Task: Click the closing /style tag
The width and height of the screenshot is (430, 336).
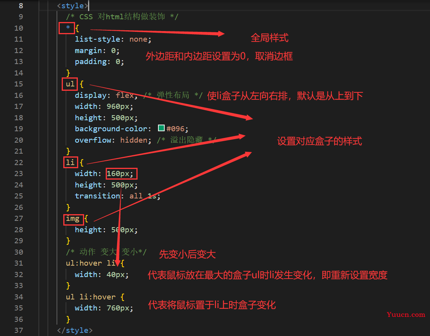Action: tap(75, 330)
